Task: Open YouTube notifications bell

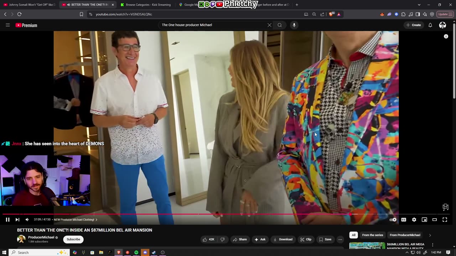Action: tap(430, 25)
